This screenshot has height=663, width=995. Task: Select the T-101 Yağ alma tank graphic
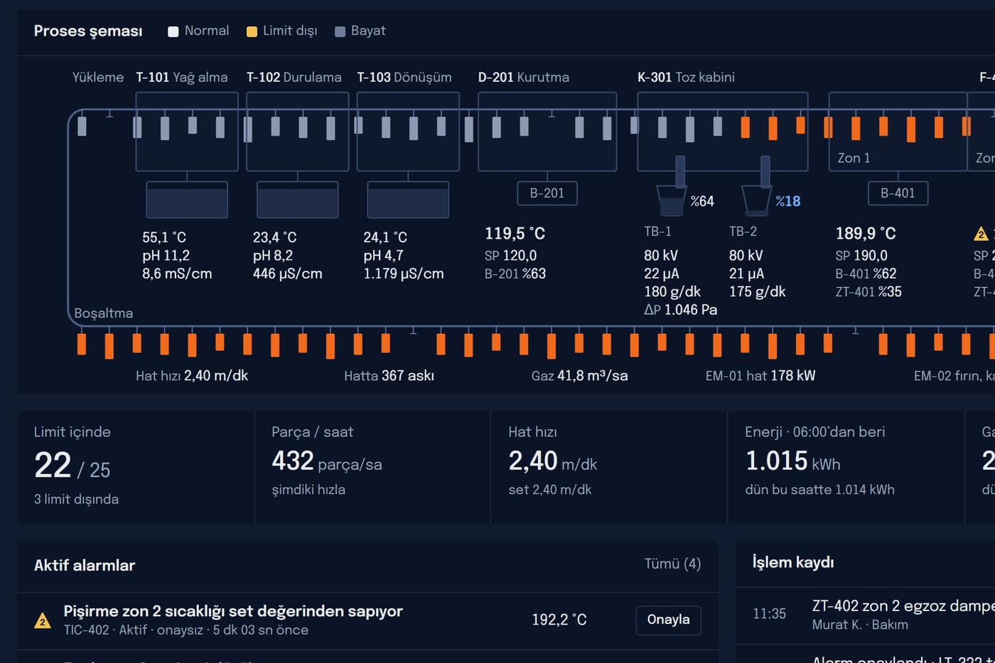187,200
